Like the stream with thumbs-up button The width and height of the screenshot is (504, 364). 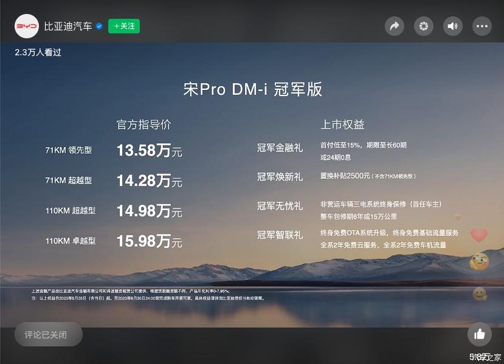(x=479, y=334)
